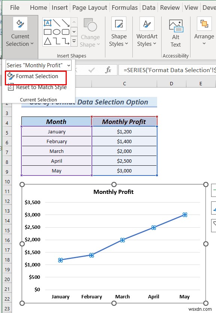
Task: Select column D header
Action: pyautogui.click(x=171, y=84)
